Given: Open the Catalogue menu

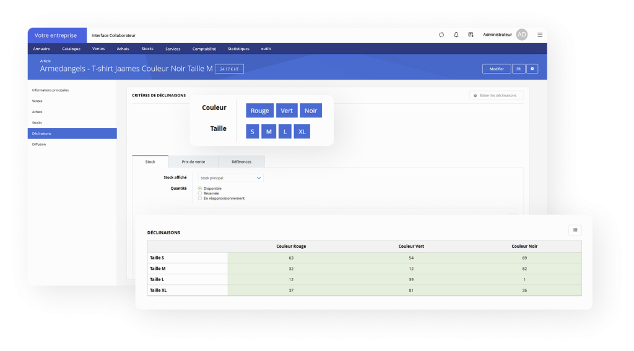Looking at the screenshot, I should 71,49.
